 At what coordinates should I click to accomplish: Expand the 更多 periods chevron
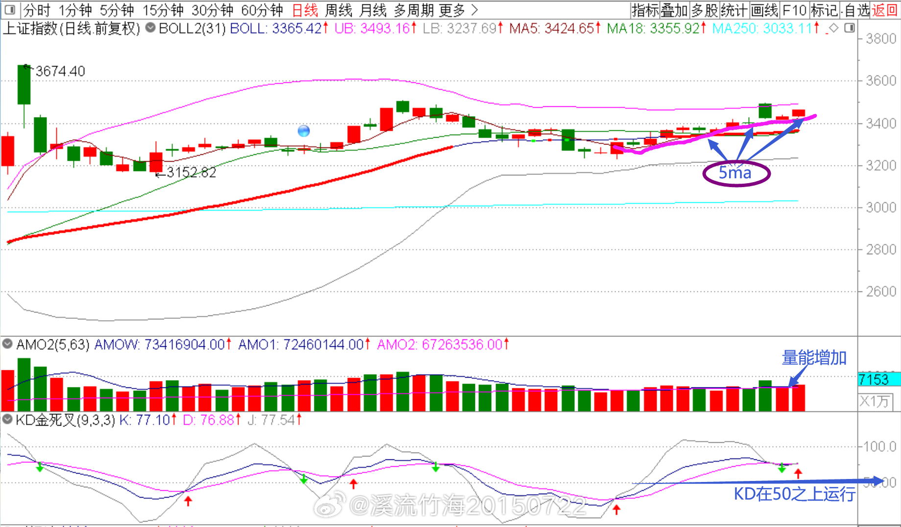pos(474,9)
